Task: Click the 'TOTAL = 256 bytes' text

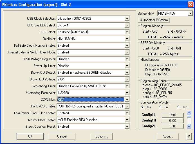Action: [x=163, y=54]
